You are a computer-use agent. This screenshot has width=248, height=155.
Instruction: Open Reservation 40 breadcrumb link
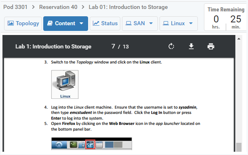click(58, 7)
